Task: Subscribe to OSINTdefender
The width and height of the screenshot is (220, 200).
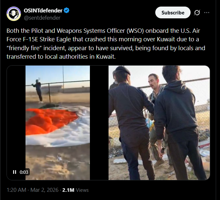Action: (173, 12)
